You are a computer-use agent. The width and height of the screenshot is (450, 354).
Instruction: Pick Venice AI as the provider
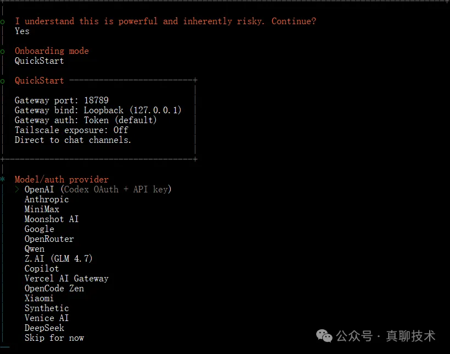[47, 318]
